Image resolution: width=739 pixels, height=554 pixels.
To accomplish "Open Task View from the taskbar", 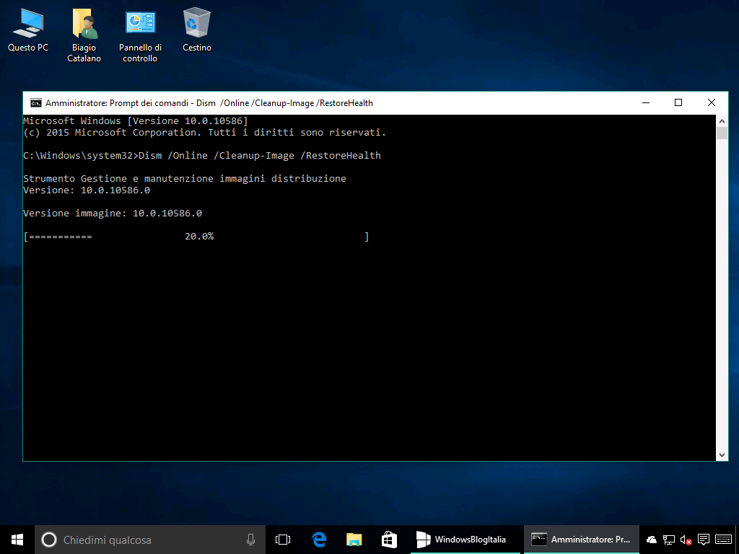I will pyautogui.click(x=283, y=540).
